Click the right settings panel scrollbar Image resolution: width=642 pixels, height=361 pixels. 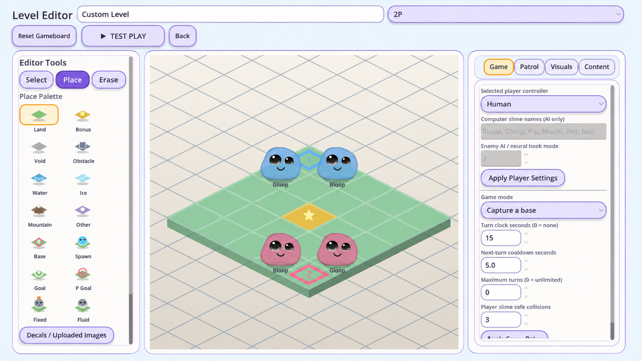point(612,213)
